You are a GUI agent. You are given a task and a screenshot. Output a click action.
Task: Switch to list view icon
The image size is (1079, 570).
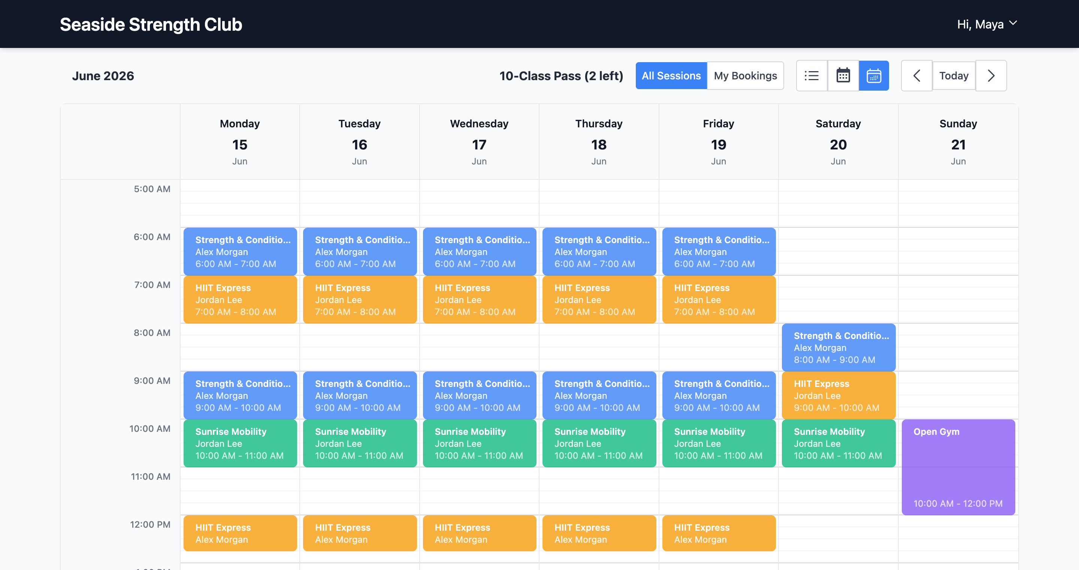click(x=811, y=76)
